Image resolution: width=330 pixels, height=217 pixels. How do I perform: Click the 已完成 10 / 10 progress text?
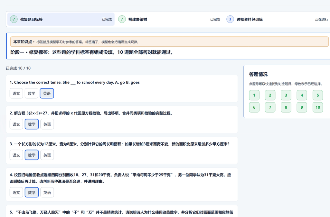pyautogui.click(x=18, y=68)
